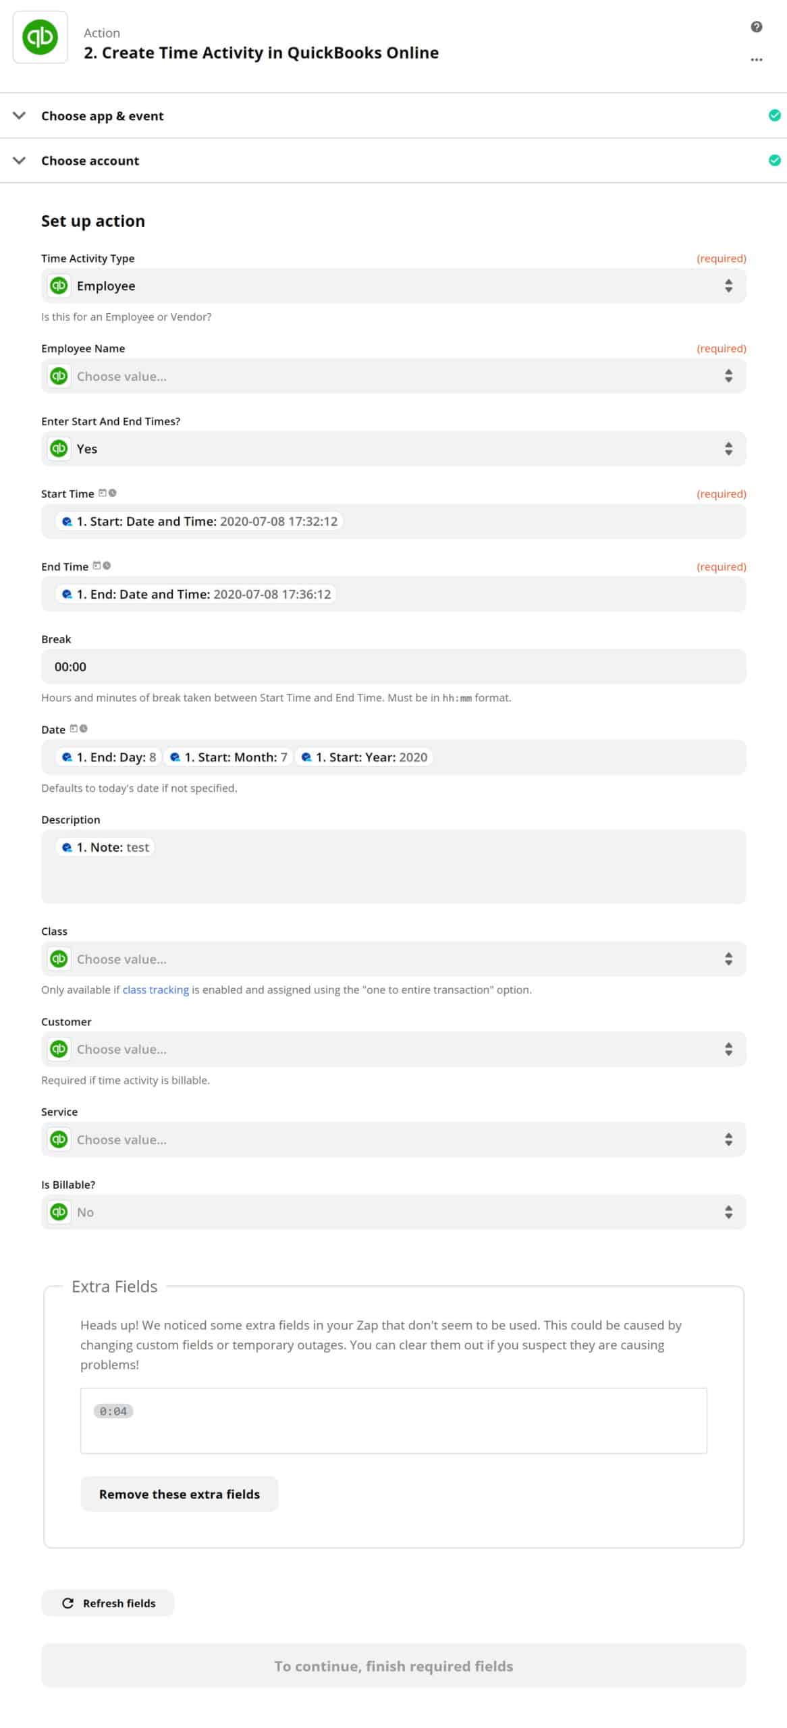Viewport: 787px width, 1728px height.
Task: Click the Description field with Note: test
Action: 394,867
